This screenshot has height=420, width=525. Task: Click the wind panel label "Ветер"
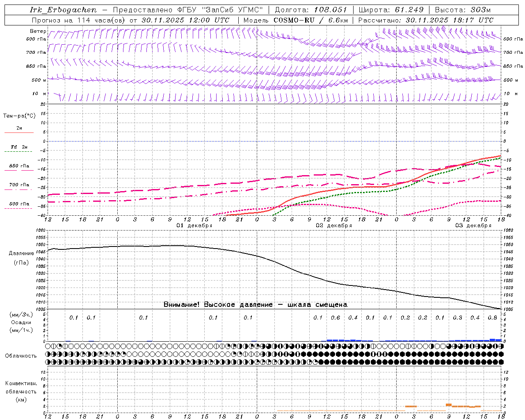(x=38, y=31)
